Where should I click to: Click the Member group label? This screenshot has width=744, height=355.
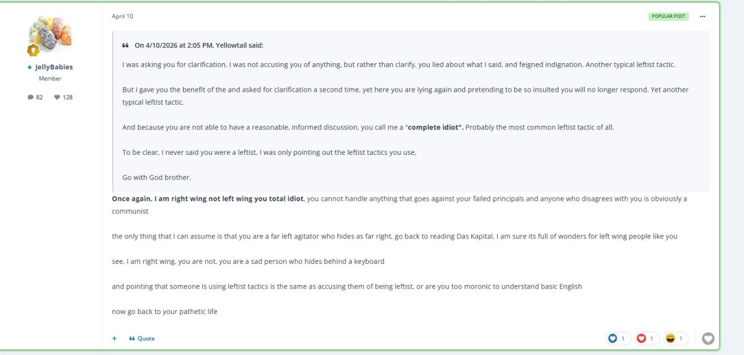[x=50, y=79]
